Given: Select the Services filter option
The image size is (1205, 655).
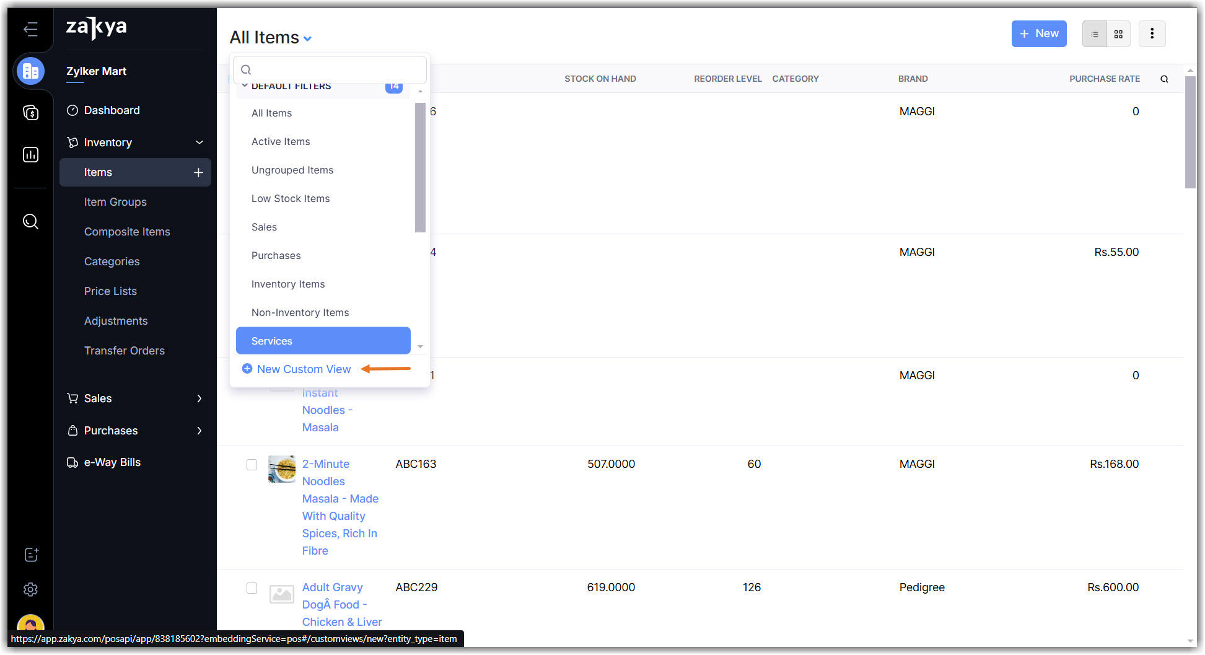Looking at the screenshot, I should coord(323,341).
